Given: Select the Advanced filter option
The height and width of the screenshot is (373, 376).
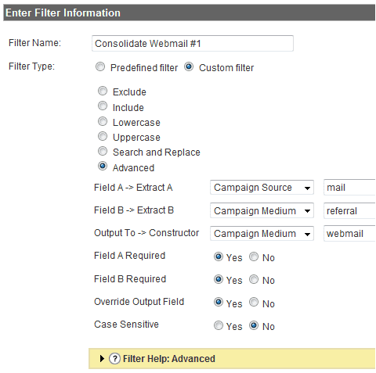Looking at the screenshot, I should point(103,166).
